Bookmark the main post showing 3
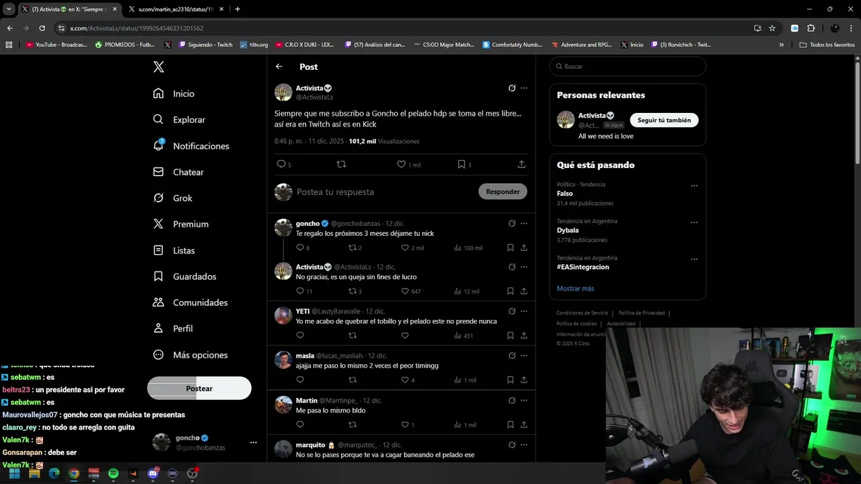 pyautogui.click(x=464, y=164)
